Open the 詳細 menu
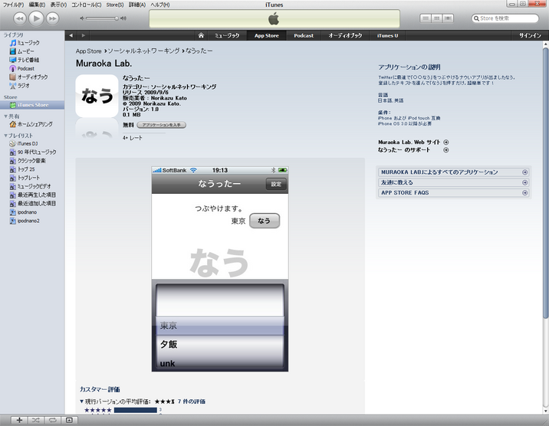 (x=137, y=5)
